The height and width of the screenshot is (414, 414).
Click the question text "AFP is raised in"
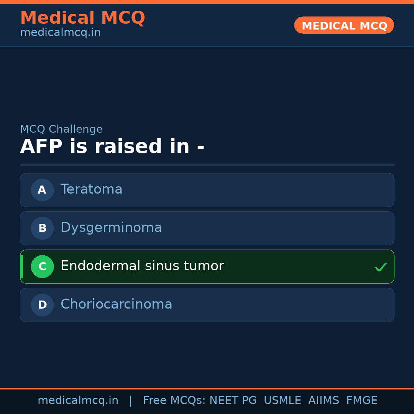[112, 147]
